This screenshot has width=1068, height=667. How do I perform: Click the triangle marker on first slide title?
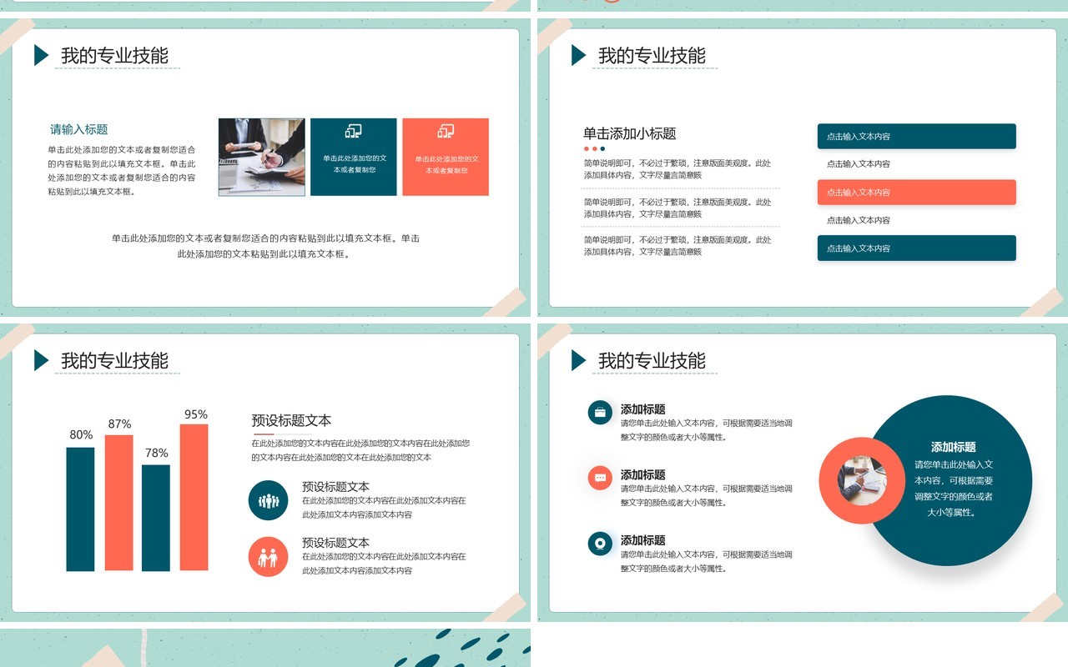click(41, 55)
